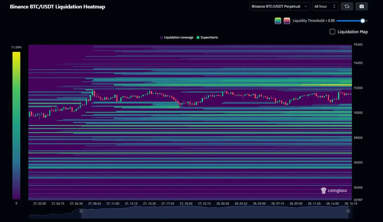Select the pink-purple color scheme swatch

point(287,21)
